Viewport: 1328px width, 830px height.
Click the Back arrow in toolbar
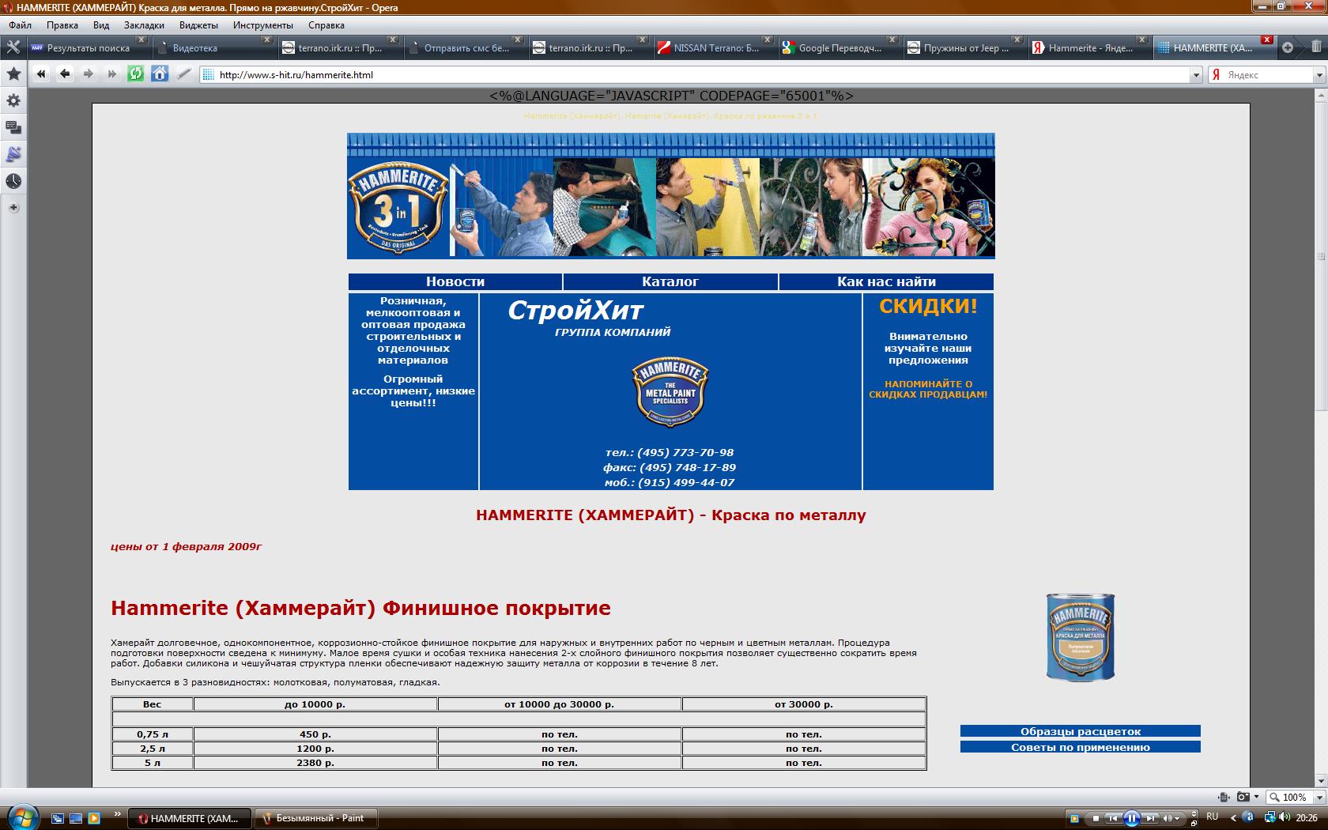65,74
